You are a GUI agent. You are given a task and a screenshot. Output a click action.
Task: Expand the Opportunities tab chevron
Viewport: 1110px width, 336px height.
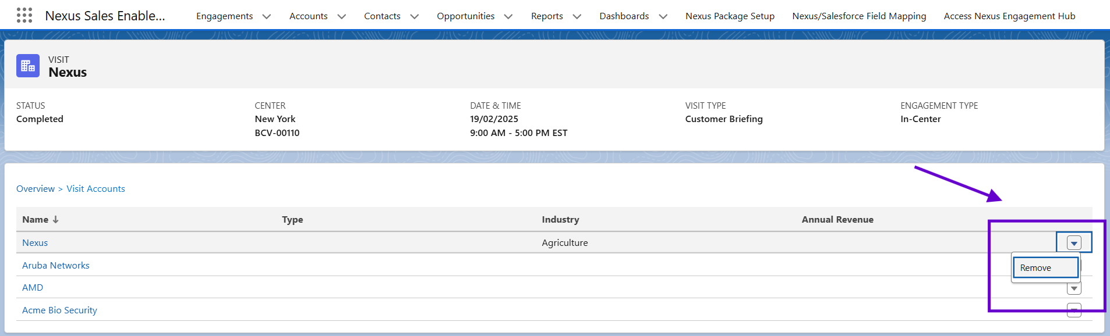point(508,16)
